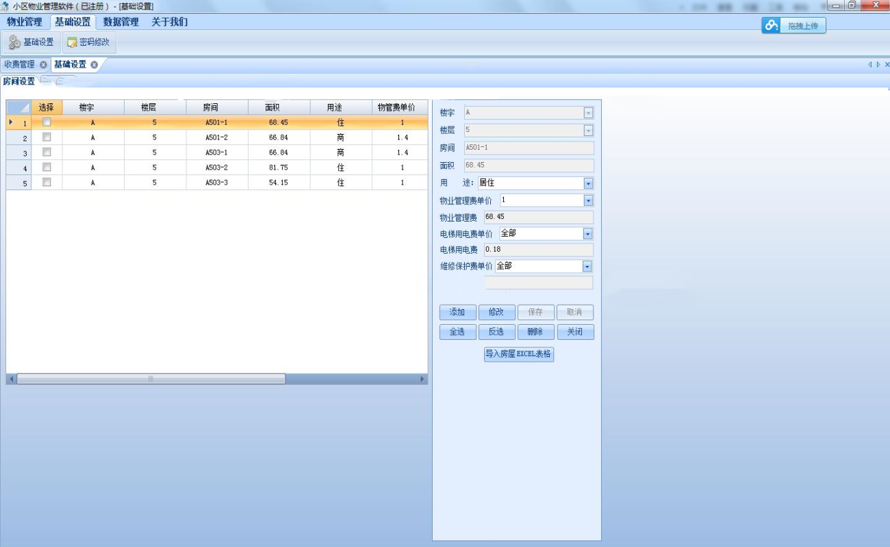Click the tab strip scroll-right arrow

(878, 65)
